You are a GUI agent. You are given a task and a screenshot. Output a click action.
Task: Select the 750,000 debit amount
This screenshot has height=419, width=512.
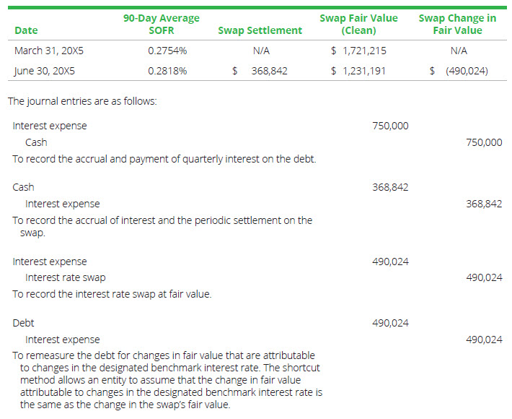pos(390,126)
